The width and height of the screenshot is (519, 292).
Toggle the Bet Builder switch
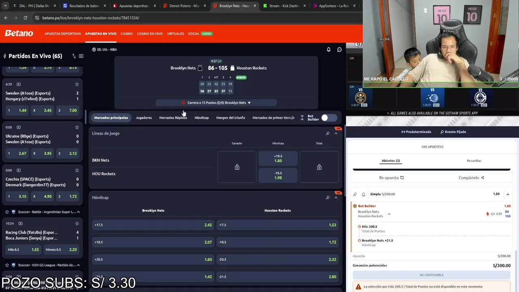329,118
